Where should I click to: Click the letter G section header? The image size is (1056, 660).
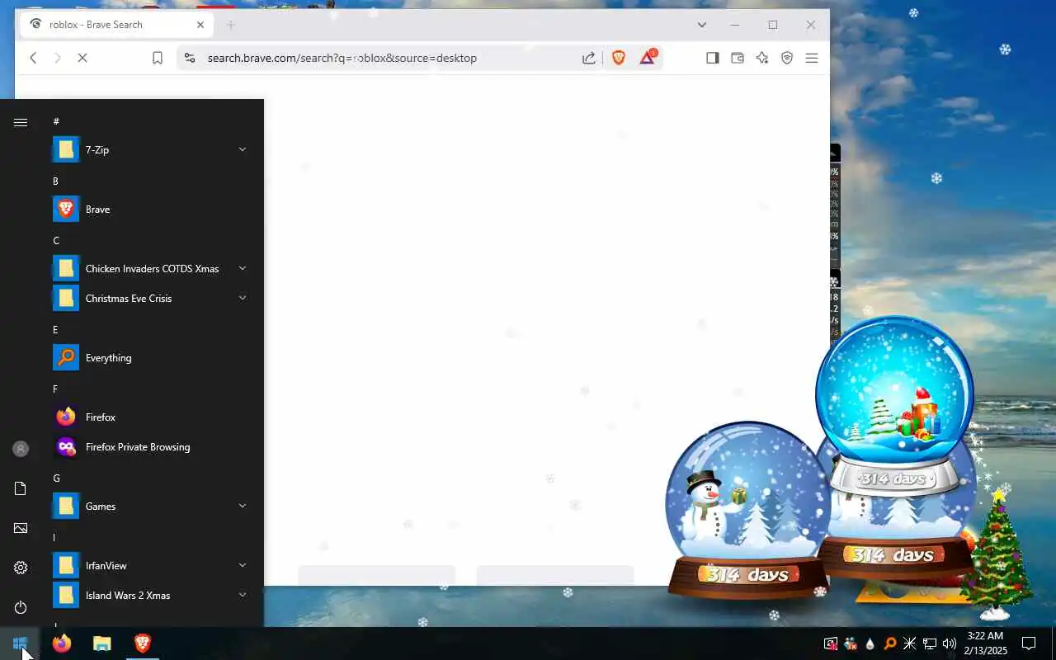click(x=56, y=478)
